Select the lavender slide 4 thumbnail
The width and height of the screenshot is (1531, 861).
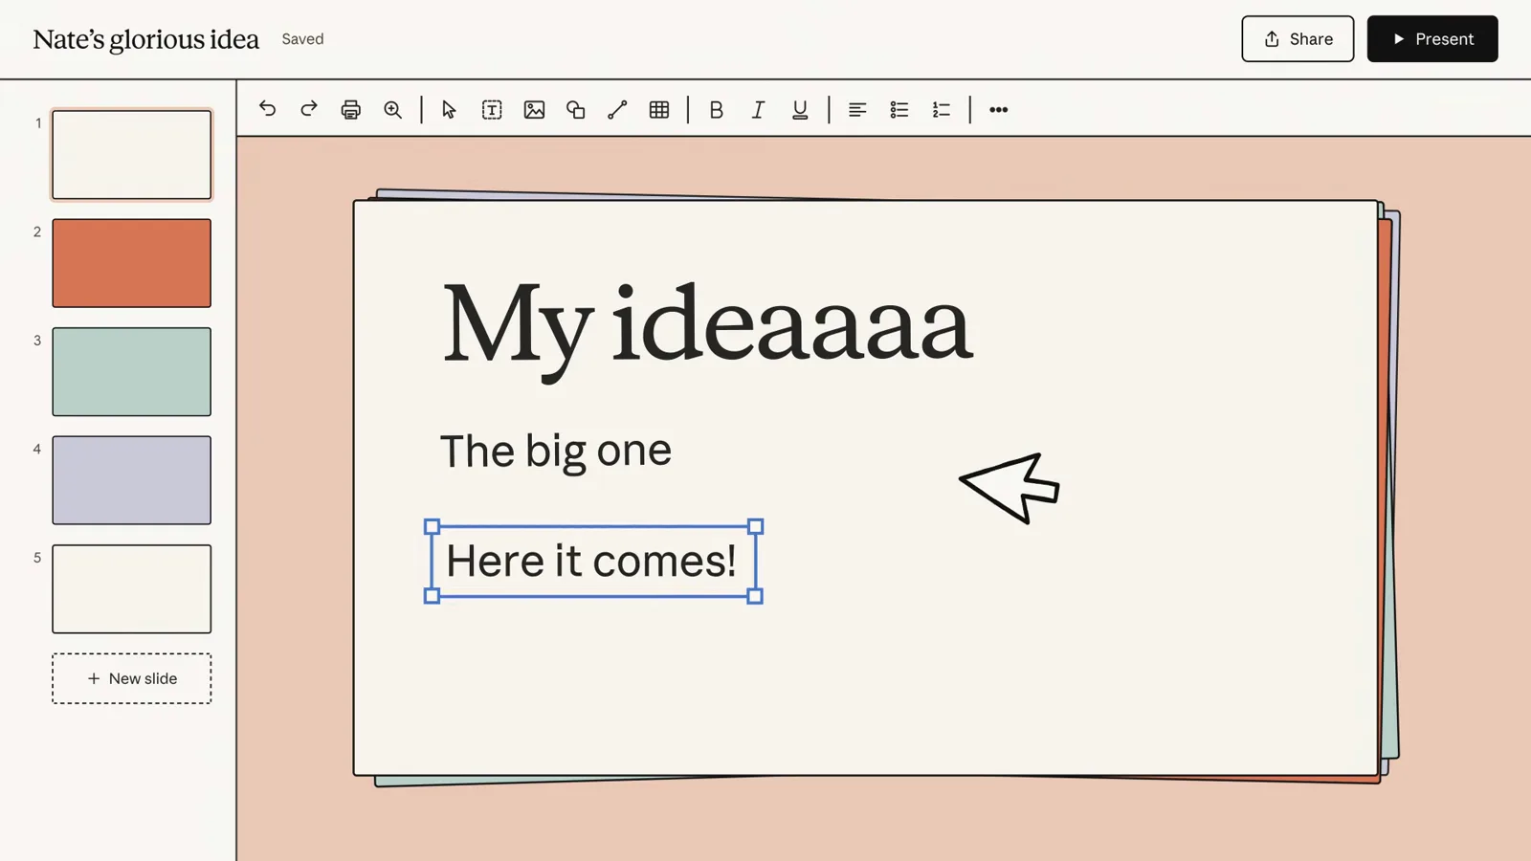click(132, 480)
